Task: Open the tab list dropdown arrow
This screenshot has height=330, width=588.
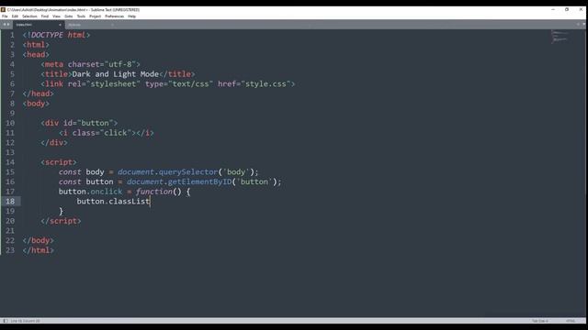Action: (584, 25)
